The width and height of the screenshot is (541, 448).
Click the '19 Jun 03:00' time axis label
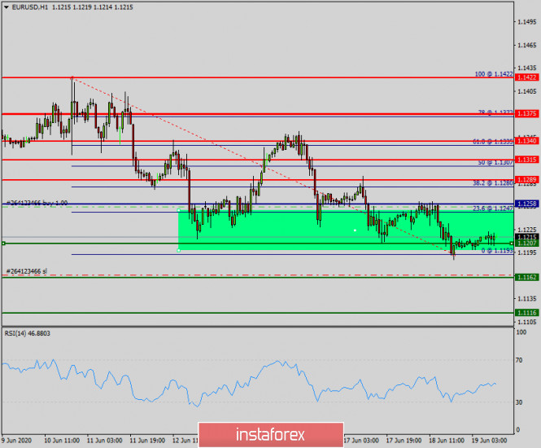[489, 441]
